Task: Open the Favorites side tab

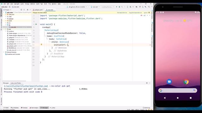Action: [x=1, y=101]
